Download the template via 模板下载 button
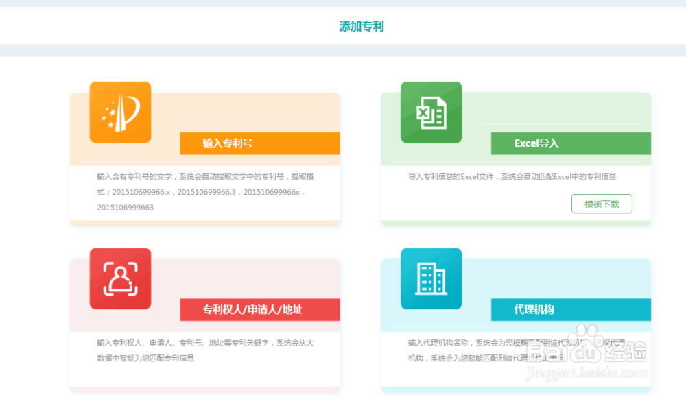Viewport: 686px width, 397px height. click(x=602, y=204)
